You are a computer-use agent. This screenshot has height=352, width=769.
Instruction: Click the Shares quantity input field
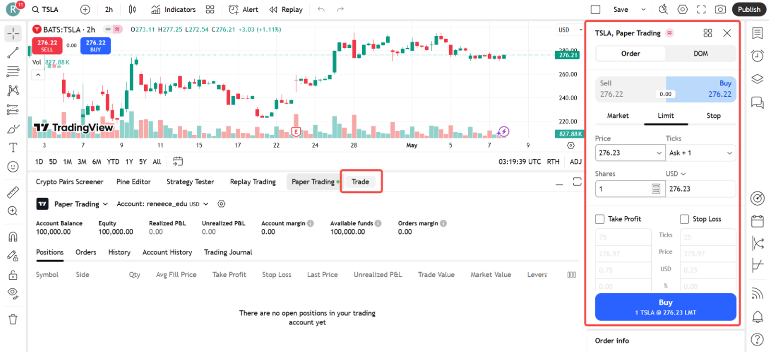coord(623,189)
